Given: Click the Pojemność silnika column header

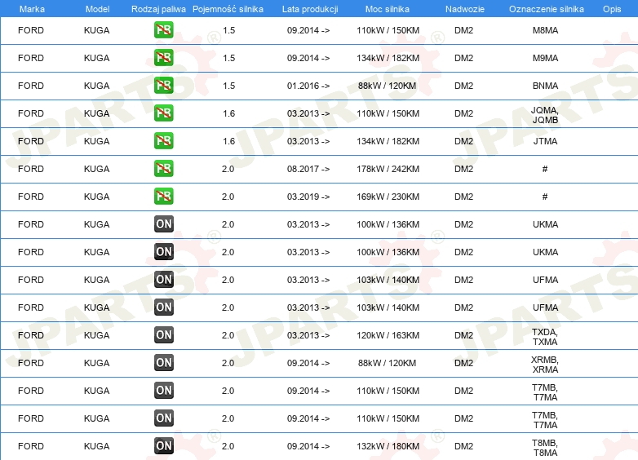Looking at the screenshot, I should (228, 9).
